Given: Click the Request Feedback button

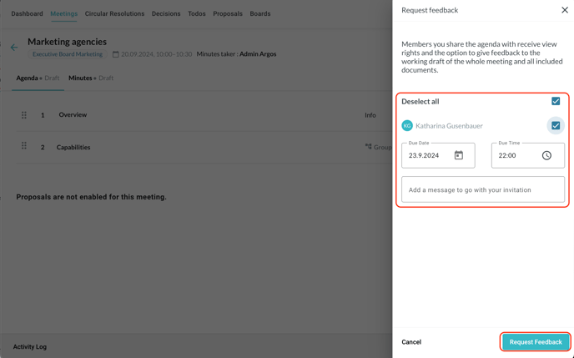Looking at the screenshot, I should (x=536, y=341).
